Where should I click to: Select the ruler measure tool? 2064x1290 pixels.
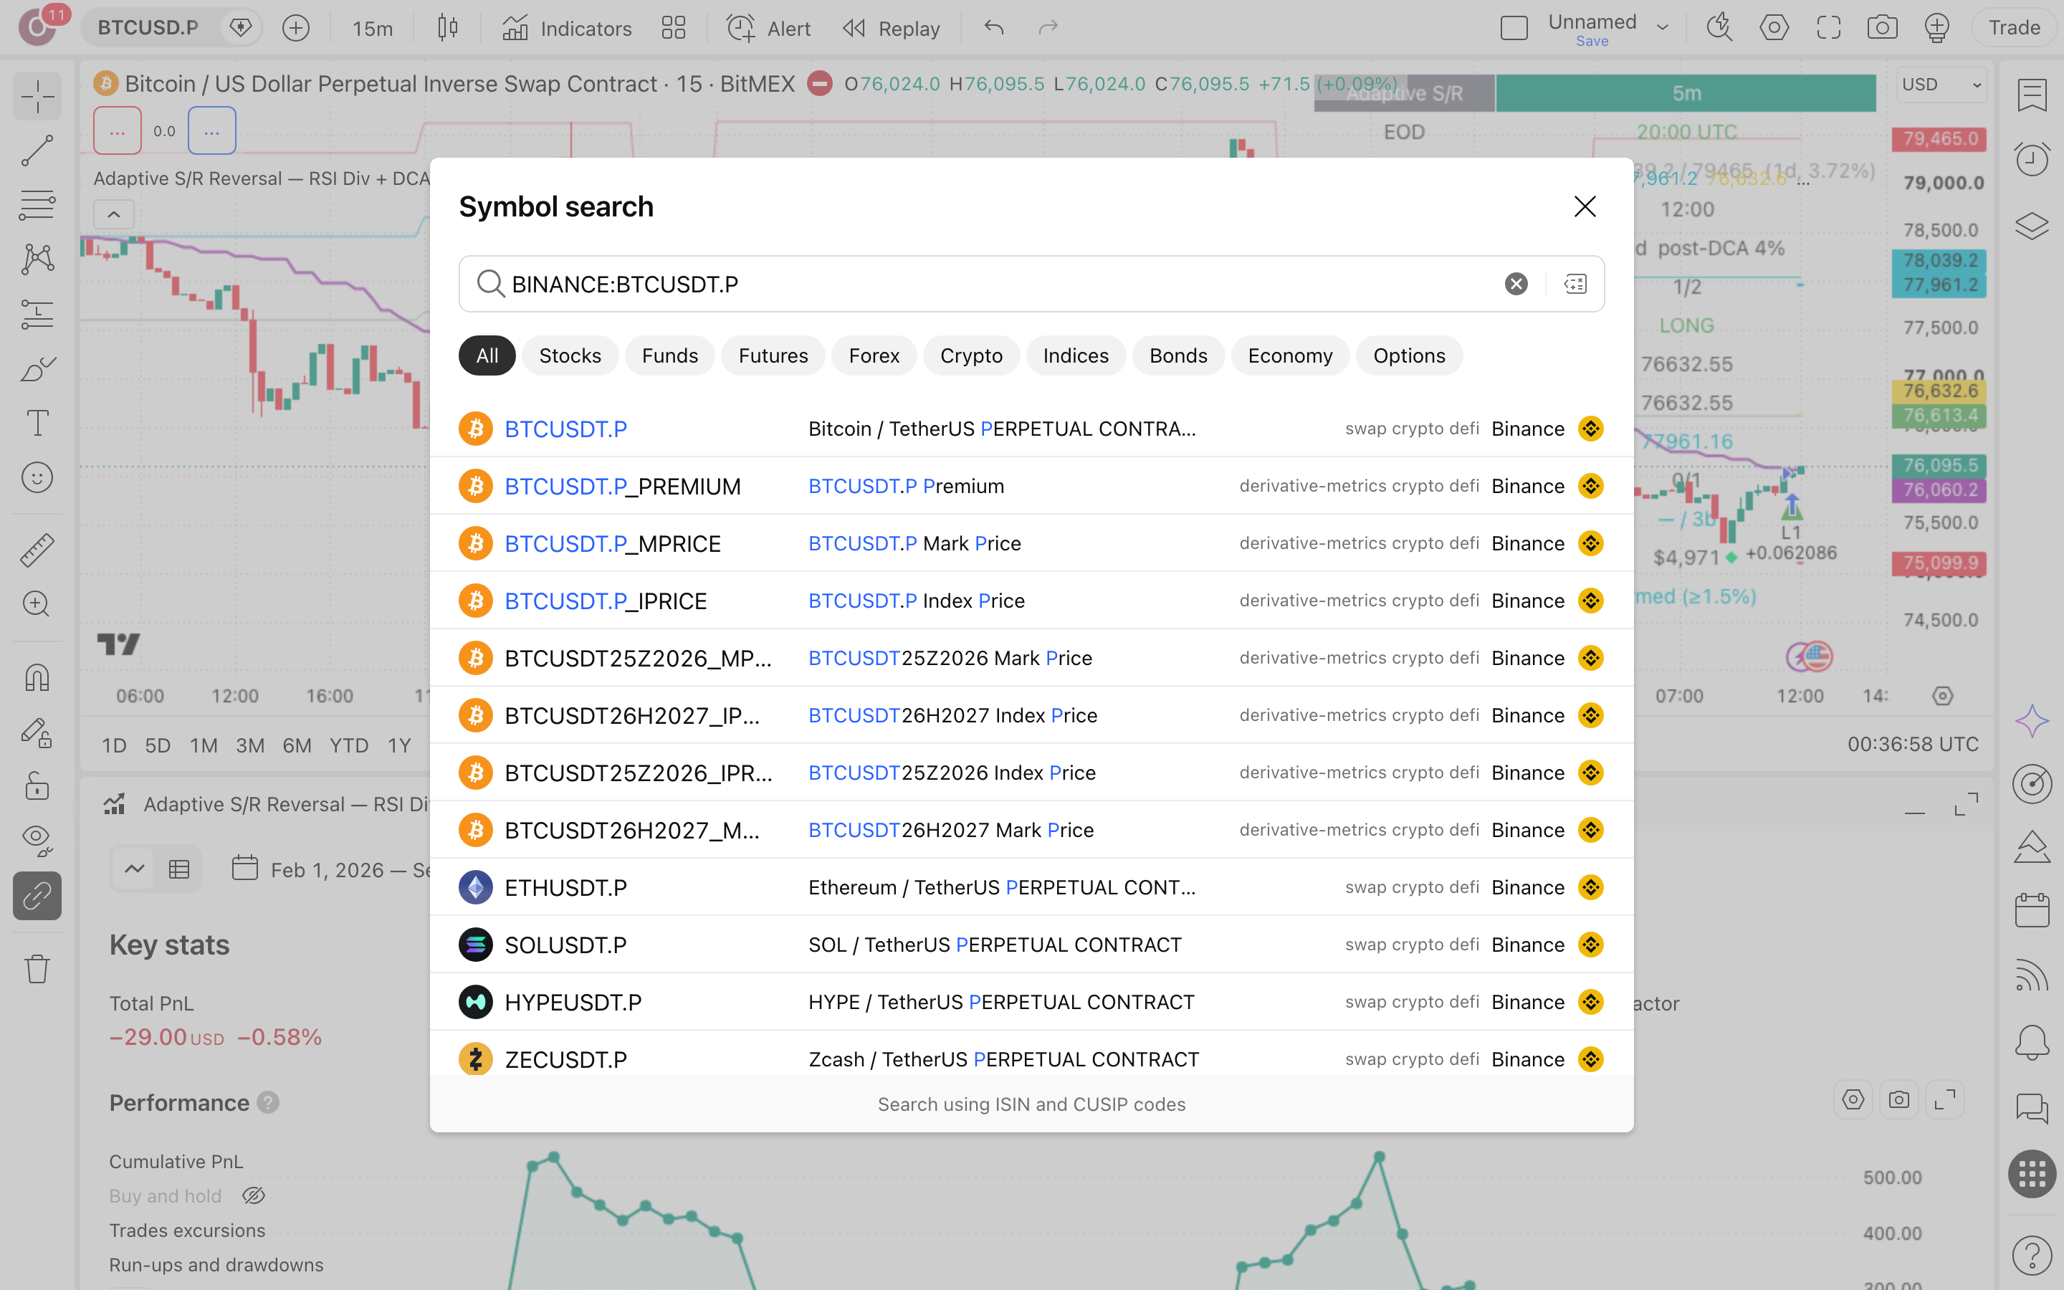[37, 550]
